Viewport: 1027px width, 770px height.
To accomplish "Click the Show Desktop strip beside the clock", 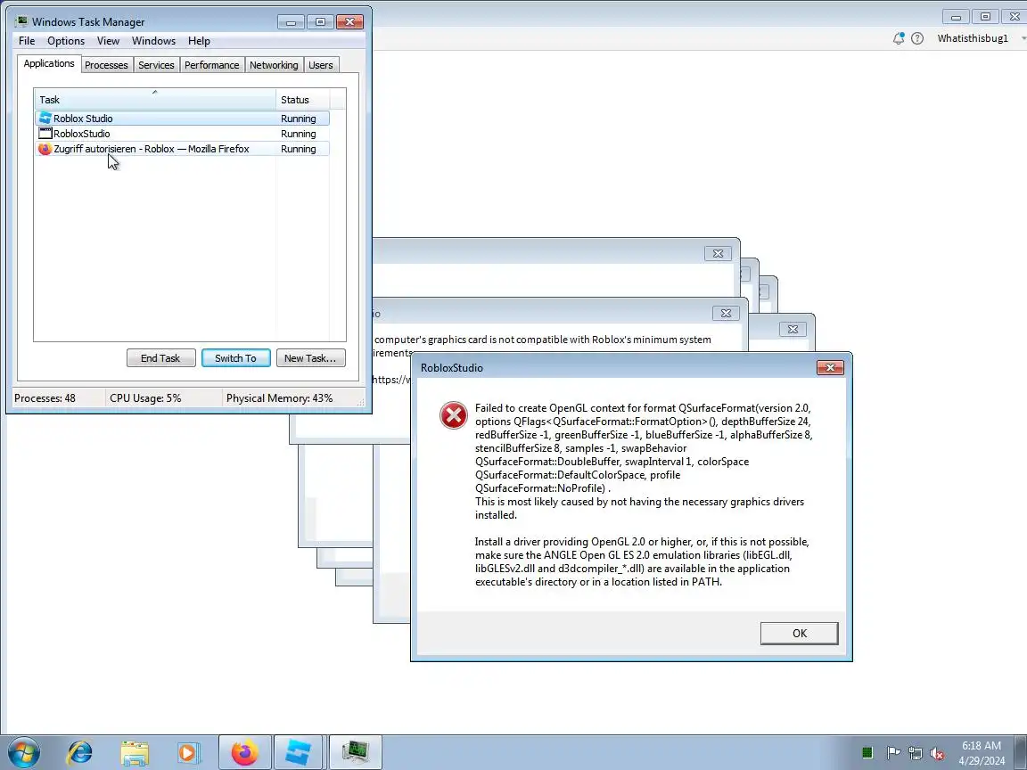I will pyautogui.click(x=1021, y=752).
